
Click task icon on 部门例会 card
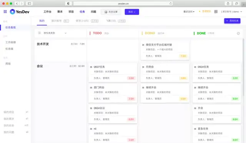pos(91,88)
